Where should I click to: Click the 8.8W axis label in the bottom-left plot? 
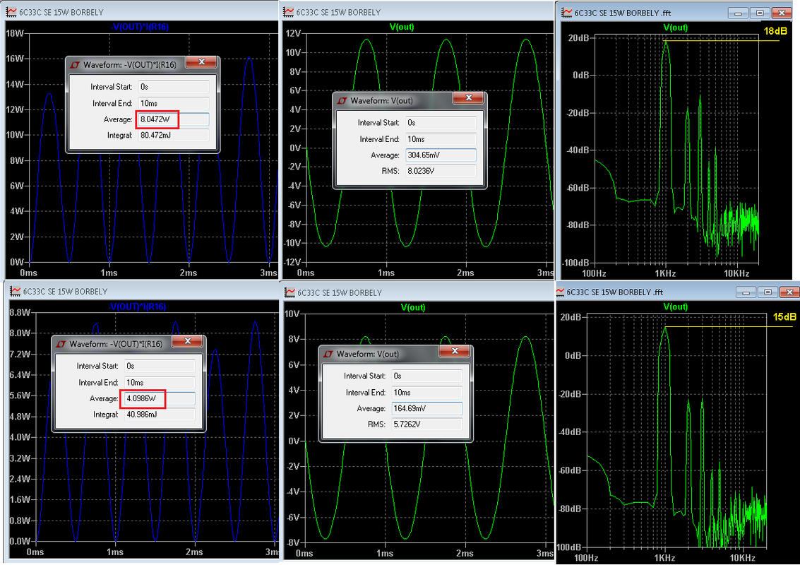pyautogui.click(x=20, y=312)
